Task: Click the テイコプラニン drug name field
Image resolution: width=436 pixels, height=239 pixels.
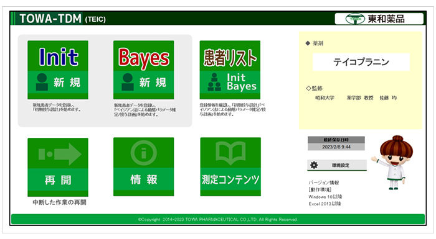Action: tap(361, 62)
